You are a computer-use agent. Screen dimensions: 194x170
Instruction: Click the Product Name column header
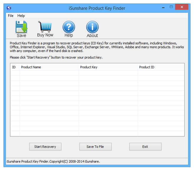[49, 67]
